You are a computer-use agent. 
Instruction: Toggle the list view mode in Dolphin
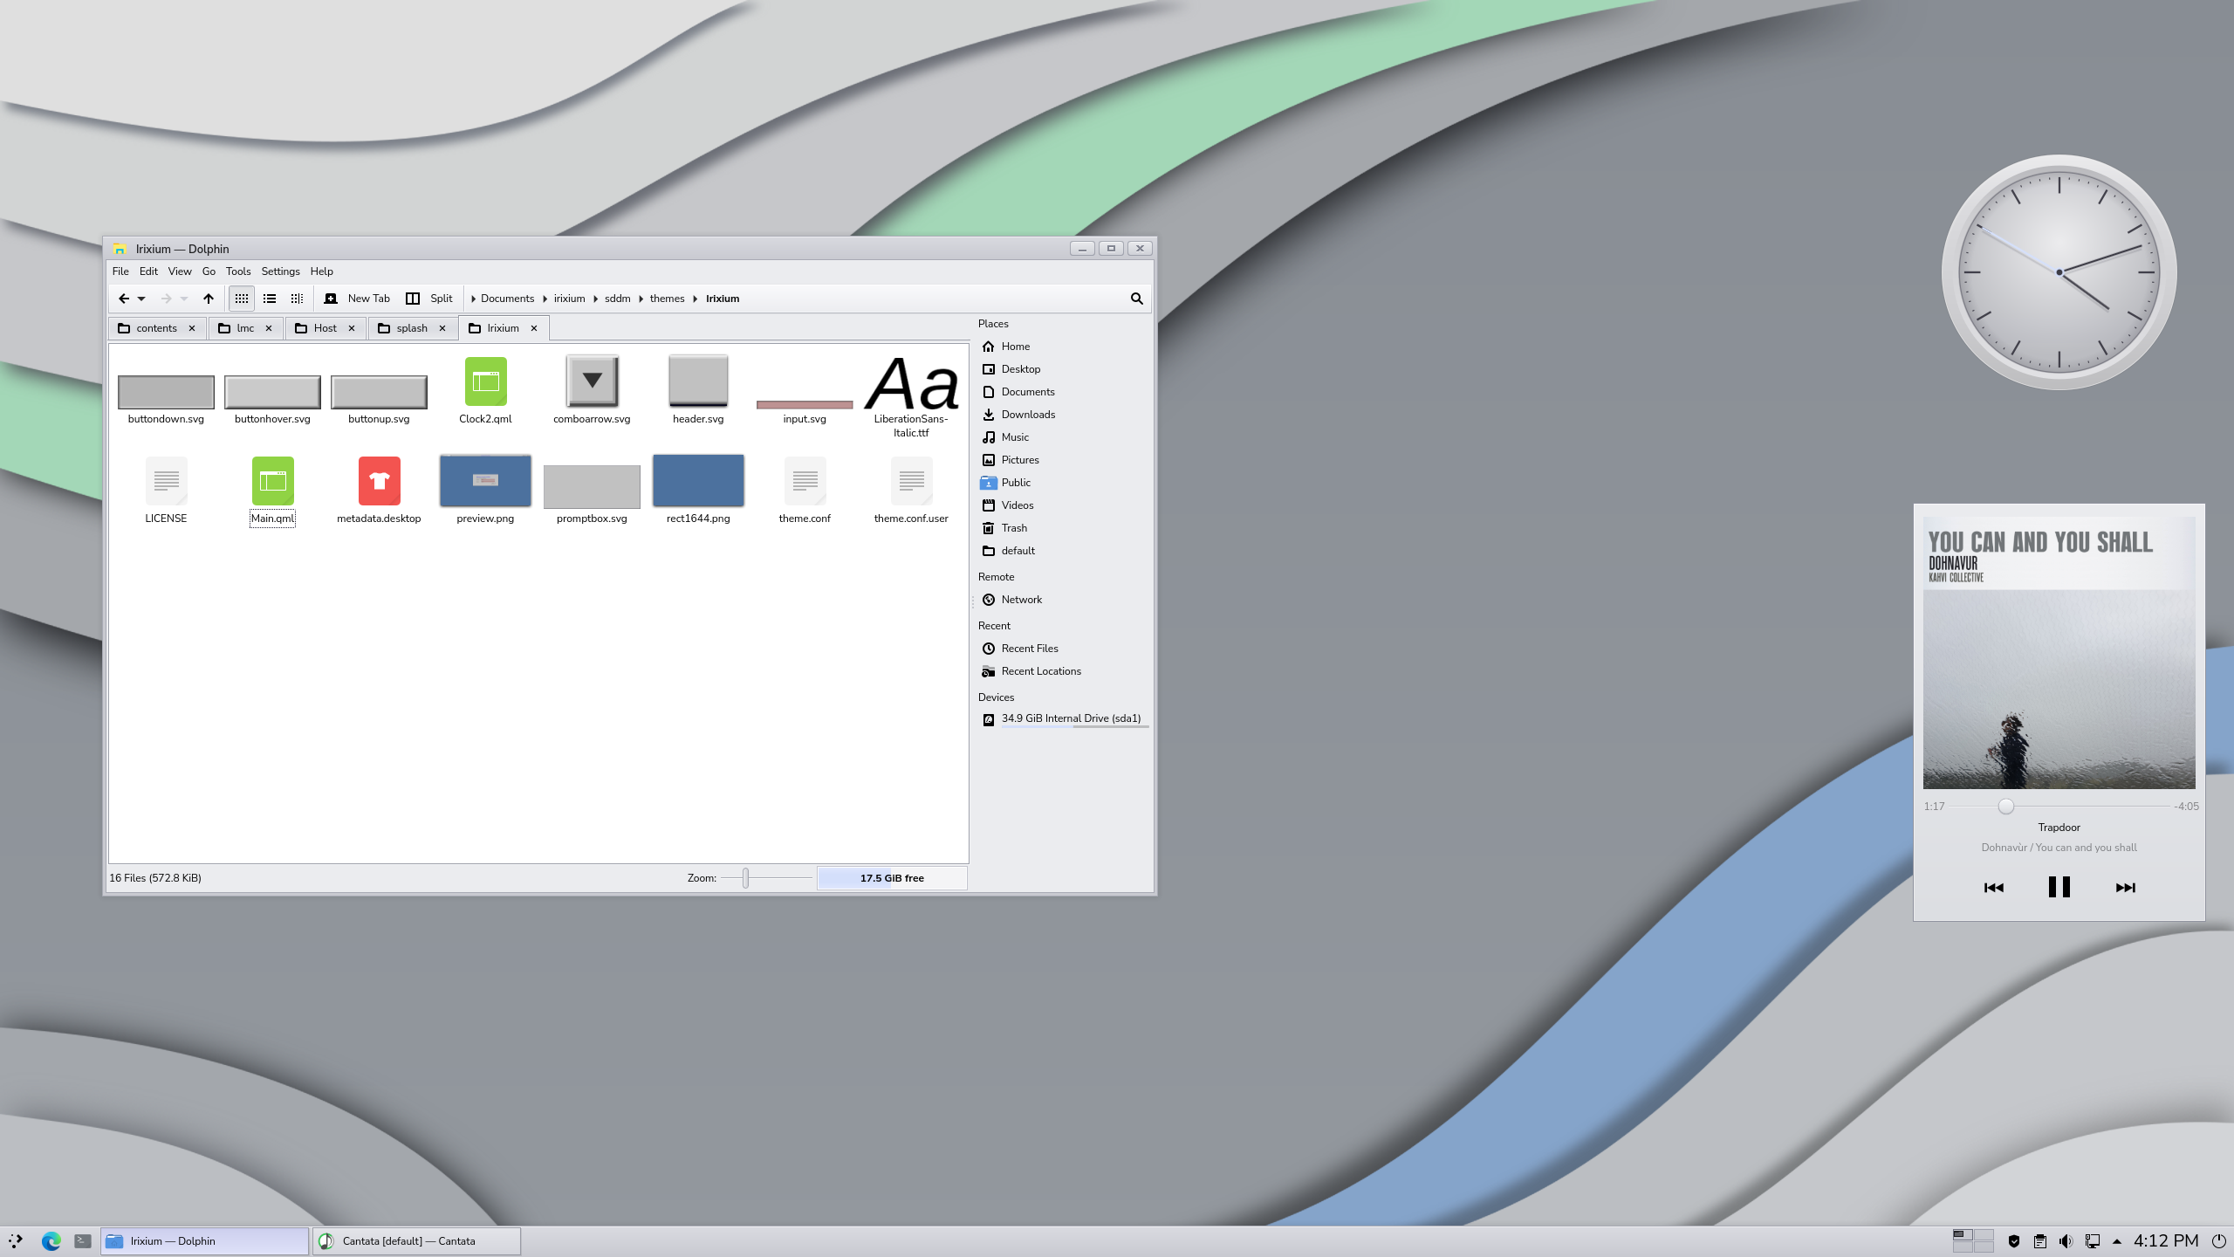pyautogui.click(x=269, y=298)
